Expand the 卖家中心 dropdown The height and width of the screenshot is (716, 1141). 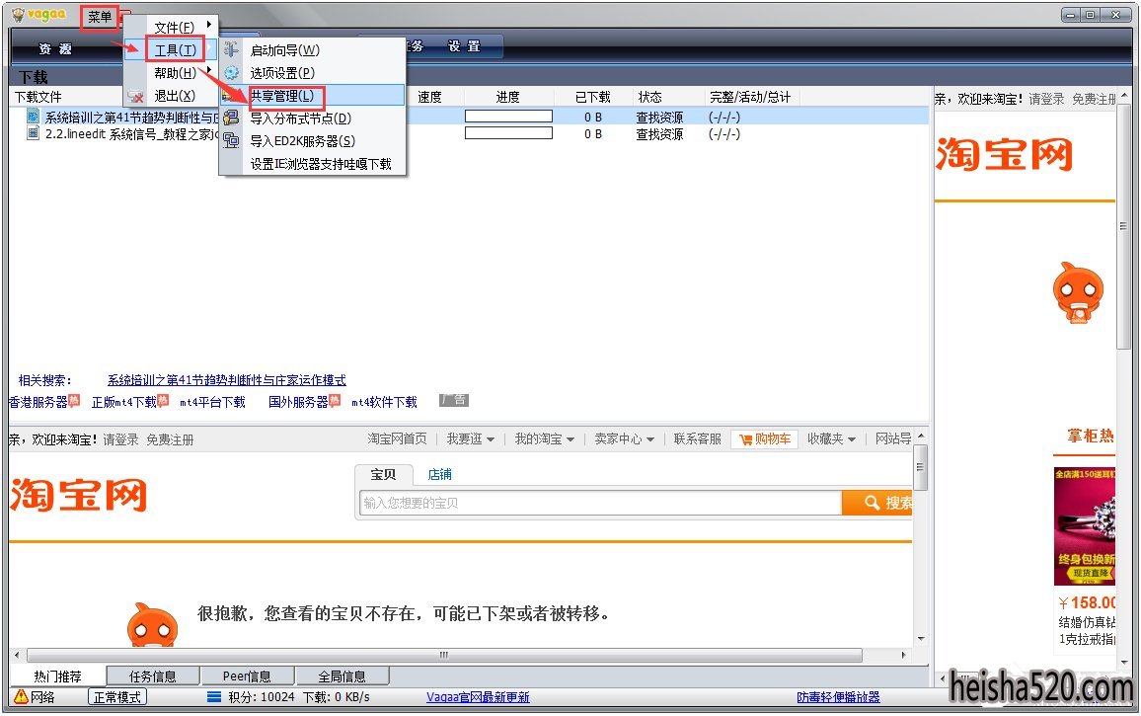pyautogui.click(x=625, y=439)
